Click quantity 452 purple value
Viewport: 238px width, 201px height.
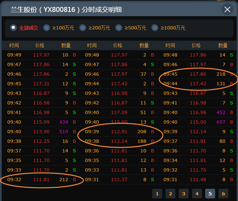click(221, 112)
